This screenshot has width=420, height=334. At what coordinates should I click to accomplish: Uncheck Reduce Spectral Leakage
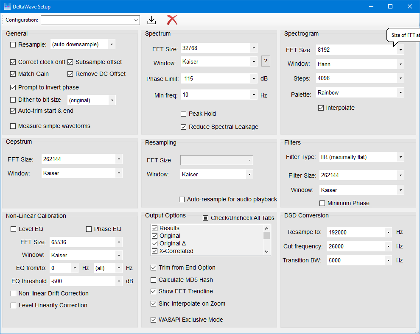point(184,127)
